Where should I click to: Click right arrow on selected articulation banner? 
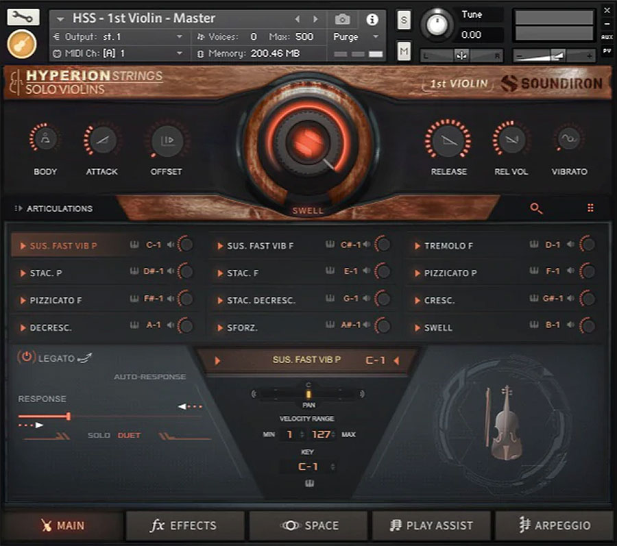217,360
